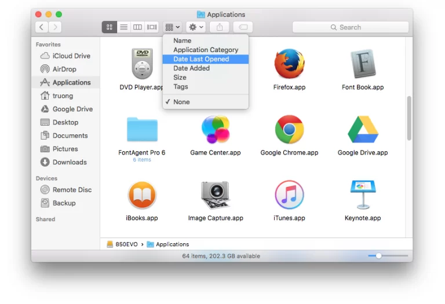Open iCloud Drive in sidebar

(66, 56)
